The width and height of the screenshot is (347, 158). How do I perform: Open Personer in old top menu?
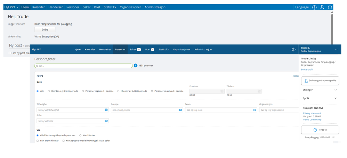(73, 7)
